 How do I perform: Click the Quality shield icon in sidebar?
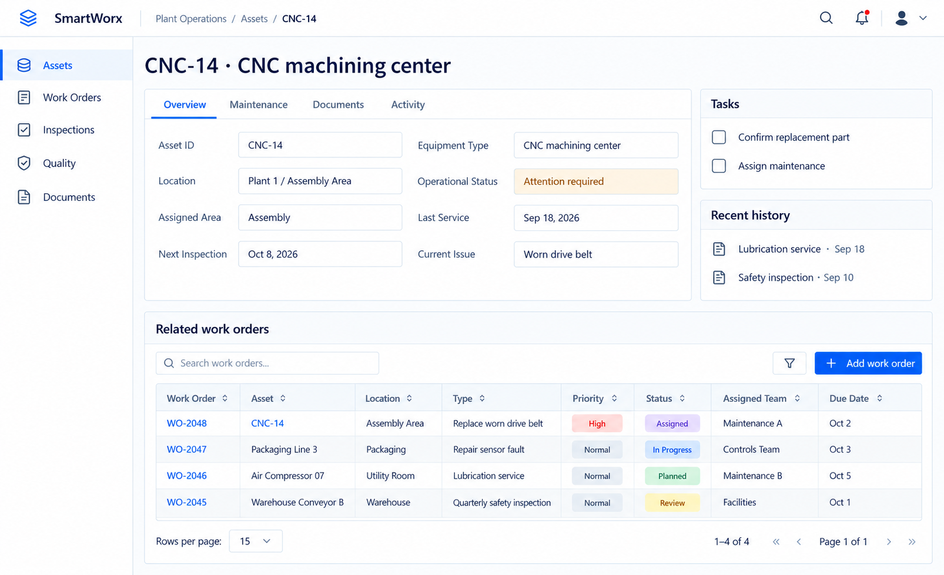tap(24, 163)
